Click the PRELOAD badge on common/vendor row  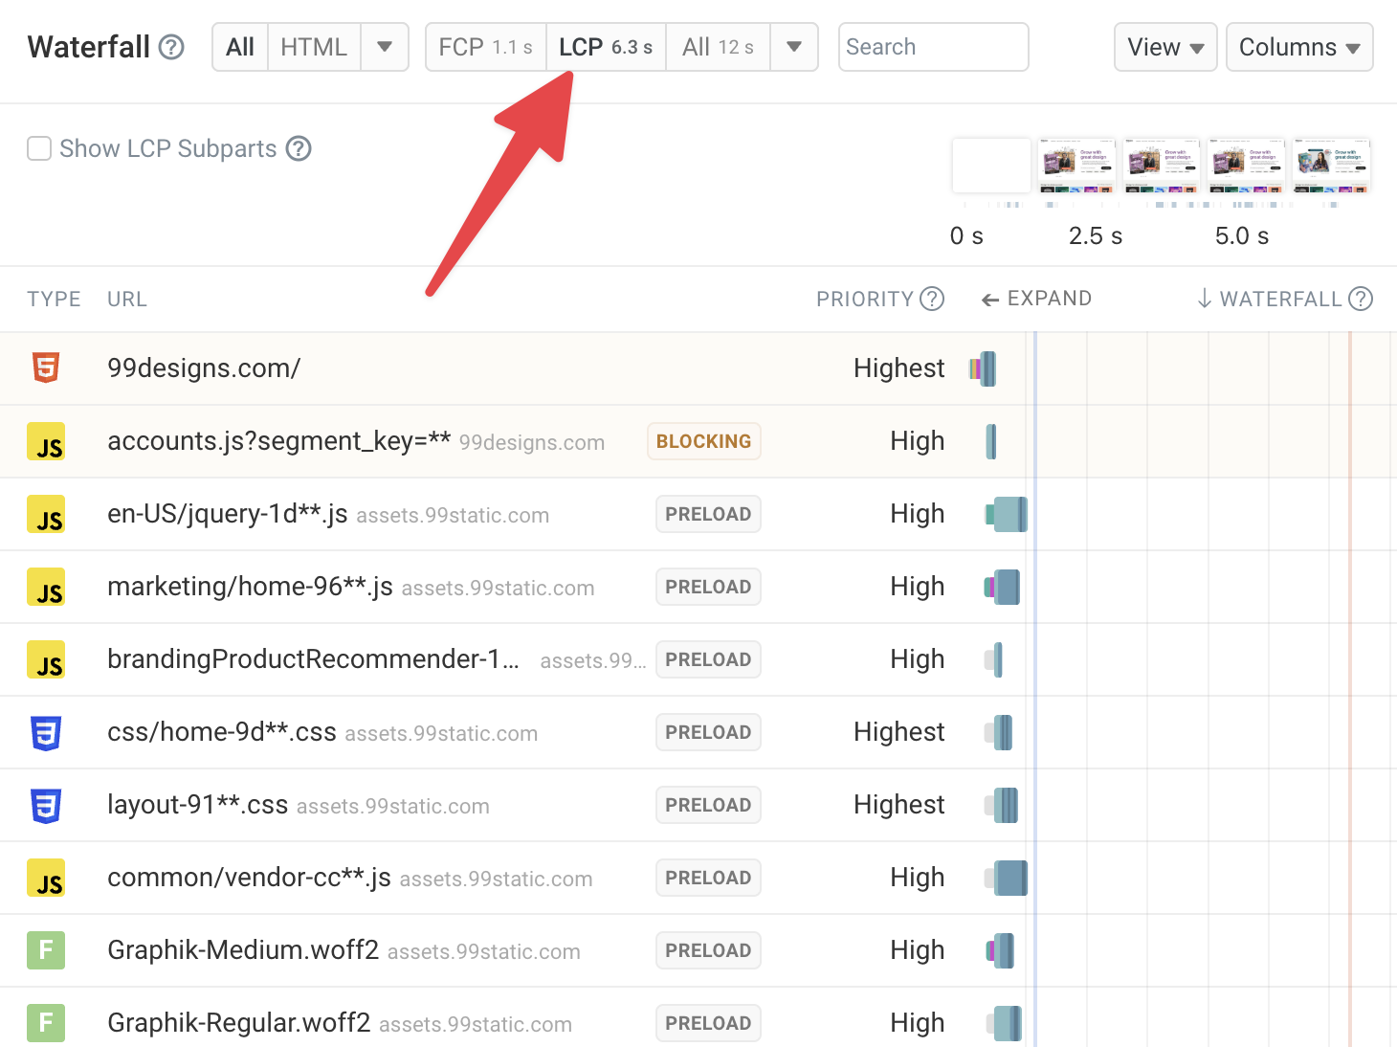(x=708, y=878)
